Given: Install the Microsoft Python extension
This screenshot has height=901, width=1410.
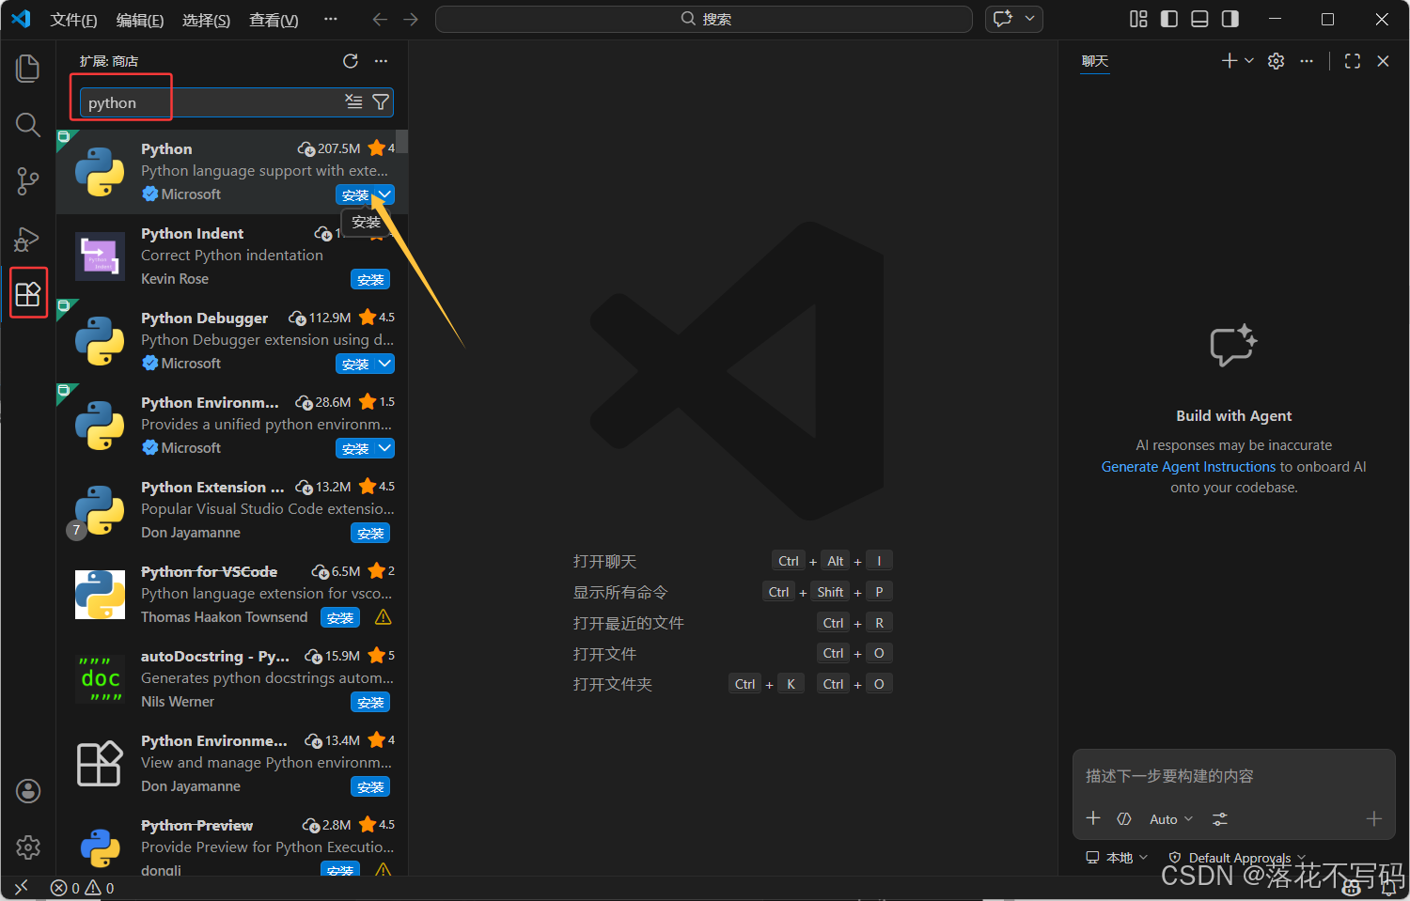Looking at the screenshot, I should click(x=355, y=194).
